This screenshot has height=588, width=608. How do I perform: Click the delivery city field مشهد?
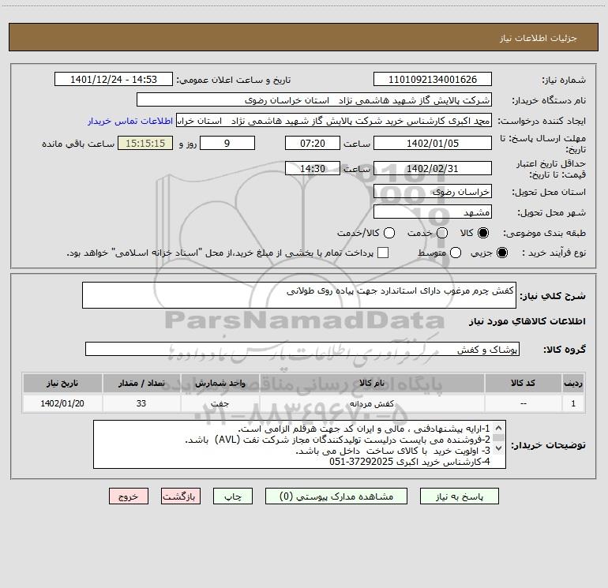point(433,212)
